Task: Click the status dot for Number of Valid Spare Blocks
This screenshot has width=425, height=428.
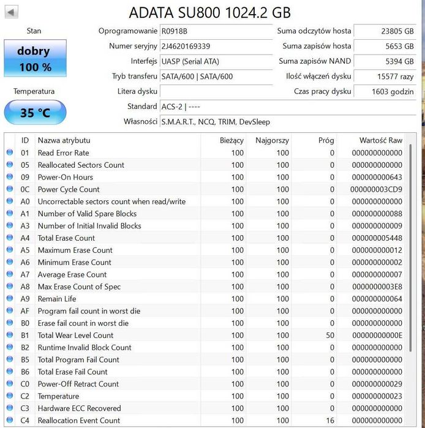Action: point(10,213)
